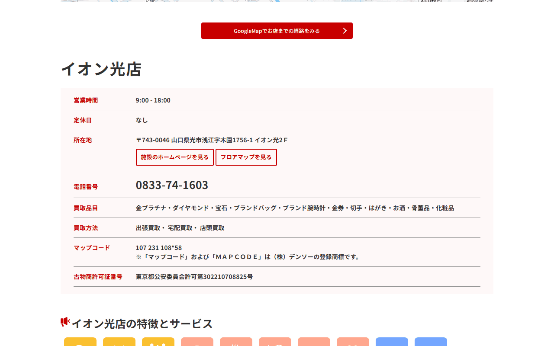
Task: Select the 出張買取・宅配買取・店頭買取 text
Action: (180, 228)
